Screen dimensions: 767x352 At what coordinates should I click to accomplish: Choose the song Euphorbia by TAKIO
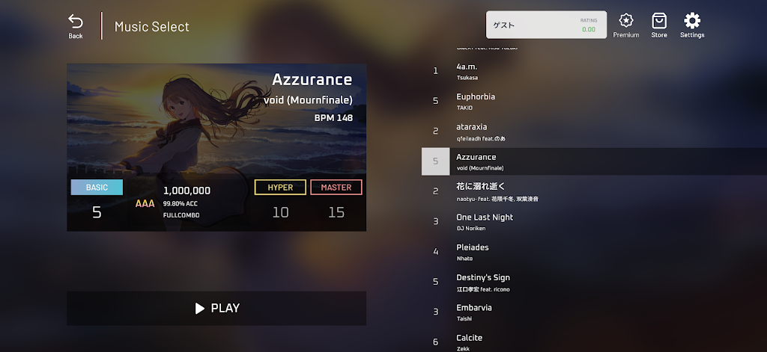tap(594, 101)
